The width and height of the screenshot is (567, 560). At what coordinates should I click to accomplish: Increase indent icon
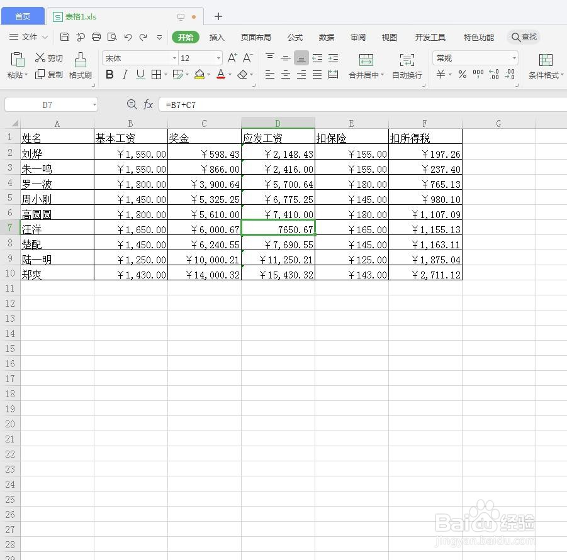[333, 58]
